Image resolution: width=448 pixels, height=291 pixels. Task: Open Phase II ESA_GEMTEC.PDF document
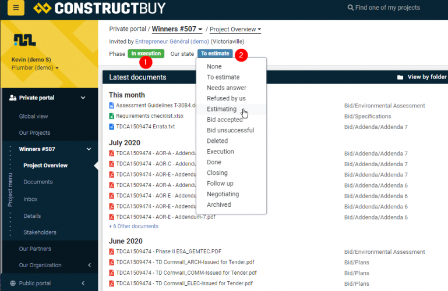pyautogui.click(x=168, y=252)
